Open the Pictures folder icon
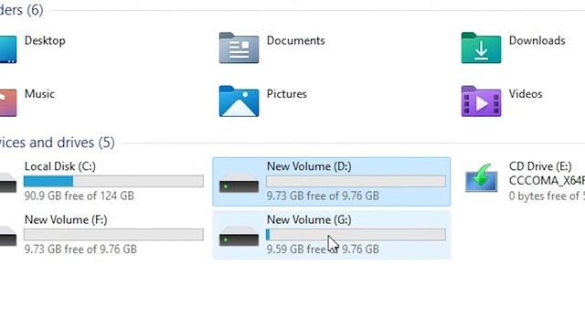 pyautogui.click(x=239, y=101)
